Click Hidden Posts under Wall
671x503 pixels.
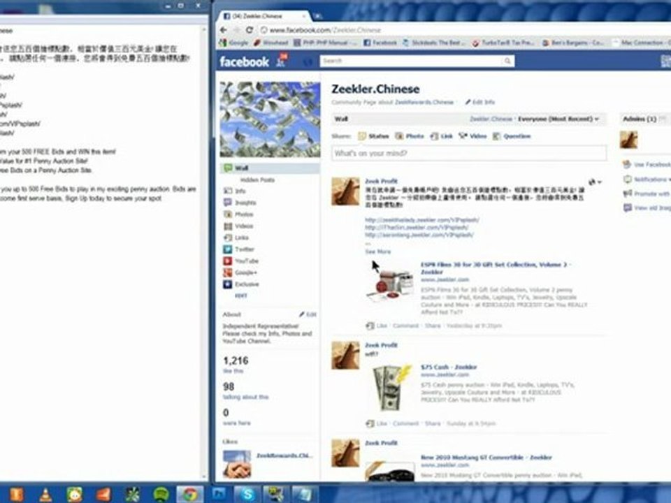257,180
